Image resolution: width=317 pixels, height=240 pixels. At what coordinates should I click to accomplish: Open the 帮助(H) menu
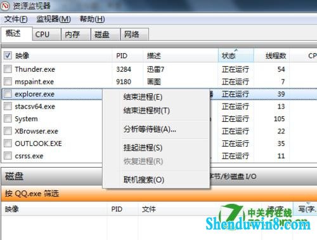point(92,19)
